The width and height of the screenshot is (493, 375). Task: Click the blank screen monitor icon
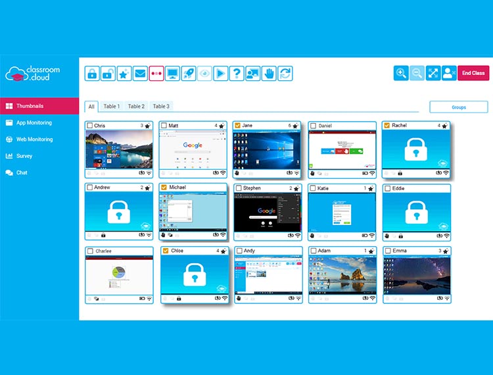click(172, 74)
